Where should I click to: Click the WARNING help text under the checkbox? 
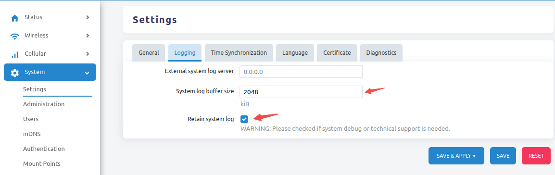point(345,129)
